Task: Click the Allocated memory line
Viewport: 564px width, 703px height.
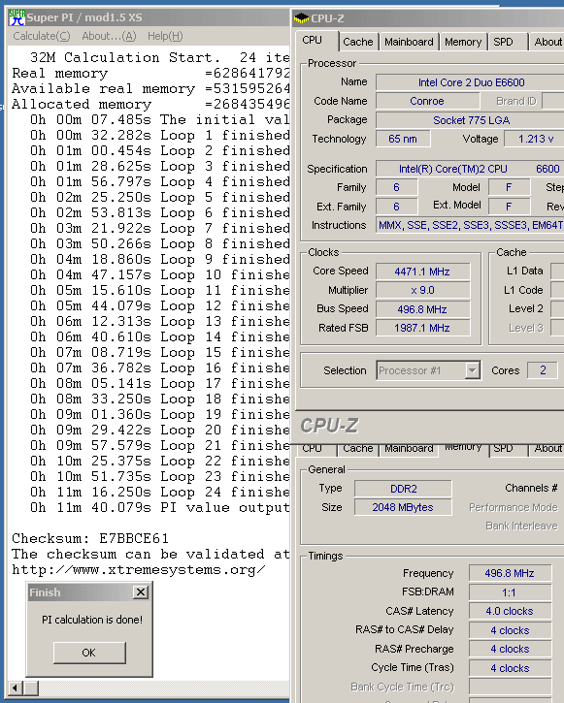Action: click(150, 105)
